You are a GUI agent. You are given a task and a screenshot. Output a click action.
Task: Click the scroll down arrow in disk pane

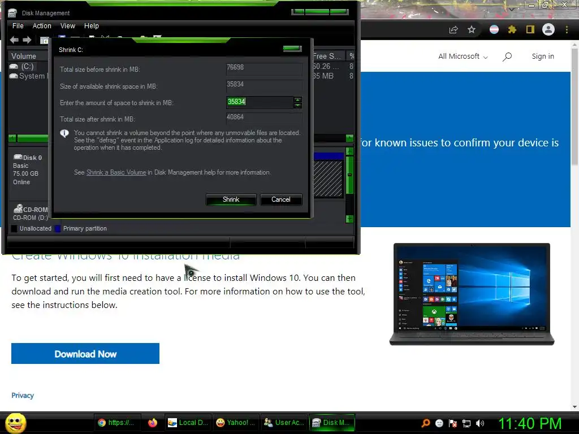(349, 219)
